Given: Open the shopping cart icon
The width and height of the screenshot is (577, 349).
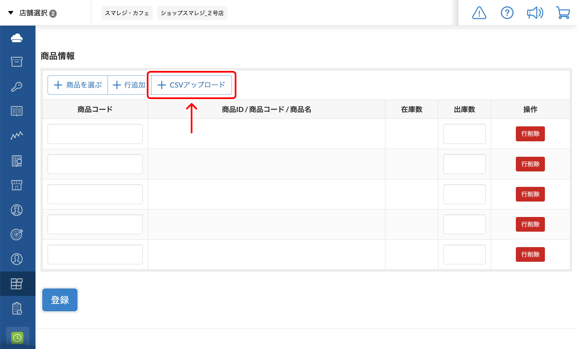Looking at the screenshot, I should click(563, 13).
